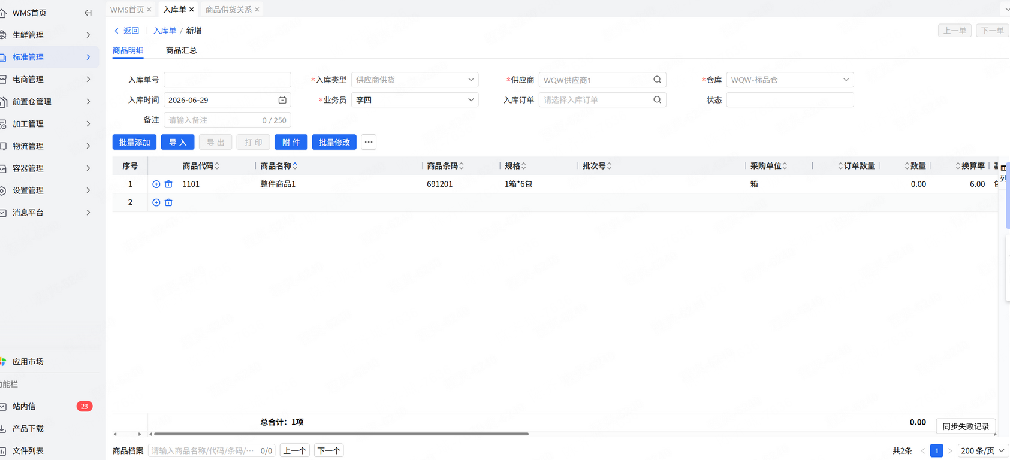Viewport: 1010px width, 460px height.
Task: Sort by 商品条码 column arrows
Action: point(462,166)
